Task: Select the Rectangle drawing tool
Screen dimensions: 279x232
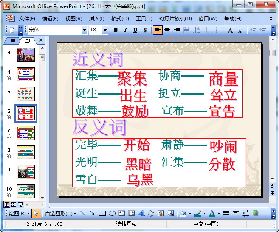Action: click(x=102, y=213)
